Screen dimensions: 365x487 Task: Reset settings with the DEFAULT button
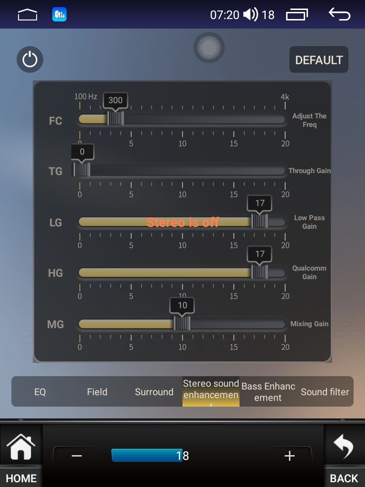(318, 60)
